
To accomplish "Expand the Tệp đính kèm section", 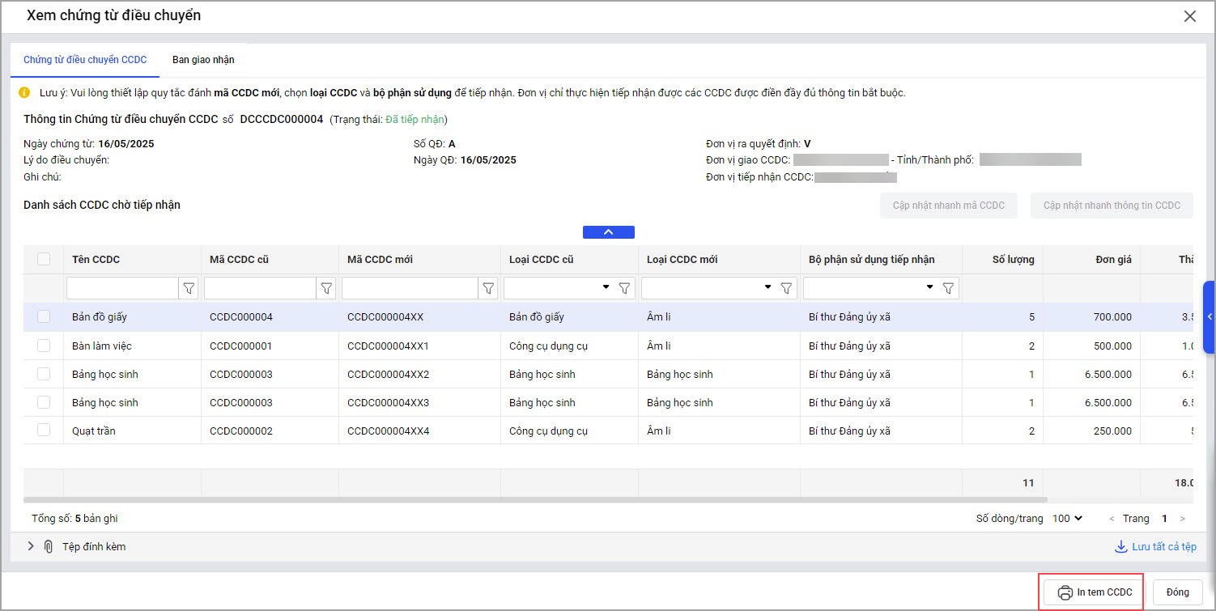I will pos(31,546).
